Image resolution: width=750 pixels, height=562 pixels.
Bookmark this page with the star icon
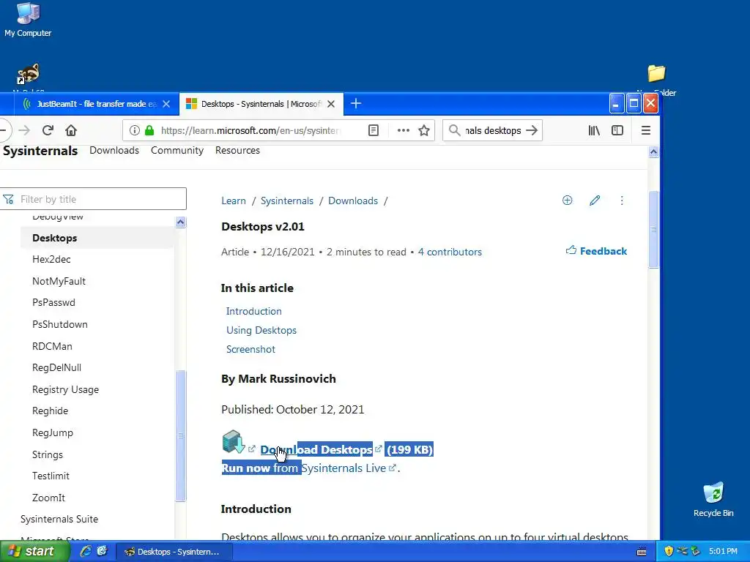point(424,130)
